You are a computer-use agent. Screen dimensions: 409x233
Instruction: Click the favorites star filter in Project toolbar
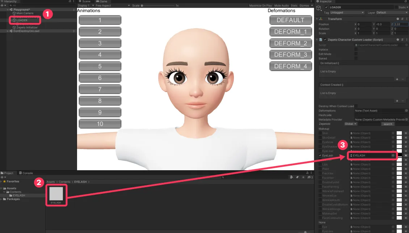click(x=303, y=177)
